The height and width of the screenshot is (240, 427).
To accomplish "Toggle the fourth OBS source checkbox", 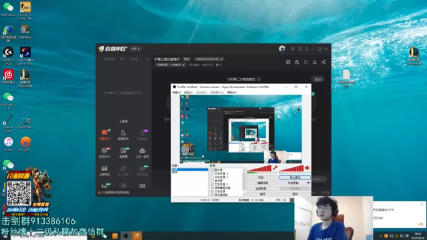I will click(212, 181).
